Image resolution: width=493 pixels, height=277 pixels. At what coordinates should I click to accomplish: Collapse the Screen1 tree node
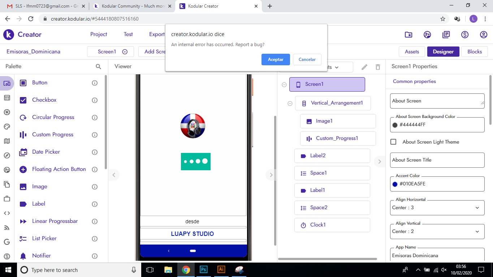click(284, 84)
